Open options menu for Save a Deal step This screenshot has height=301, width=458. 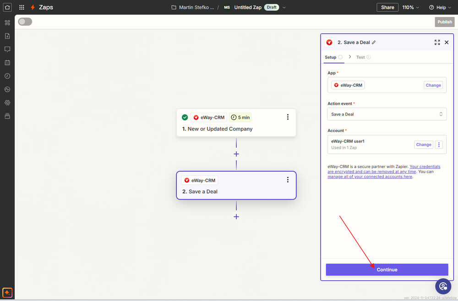tap(288, 180)
